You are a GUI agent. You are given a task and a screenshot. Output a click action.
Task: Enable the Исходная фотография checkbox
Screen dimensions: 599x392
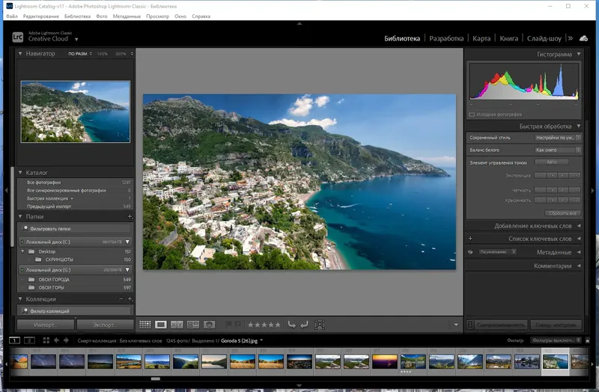[472, 114]
